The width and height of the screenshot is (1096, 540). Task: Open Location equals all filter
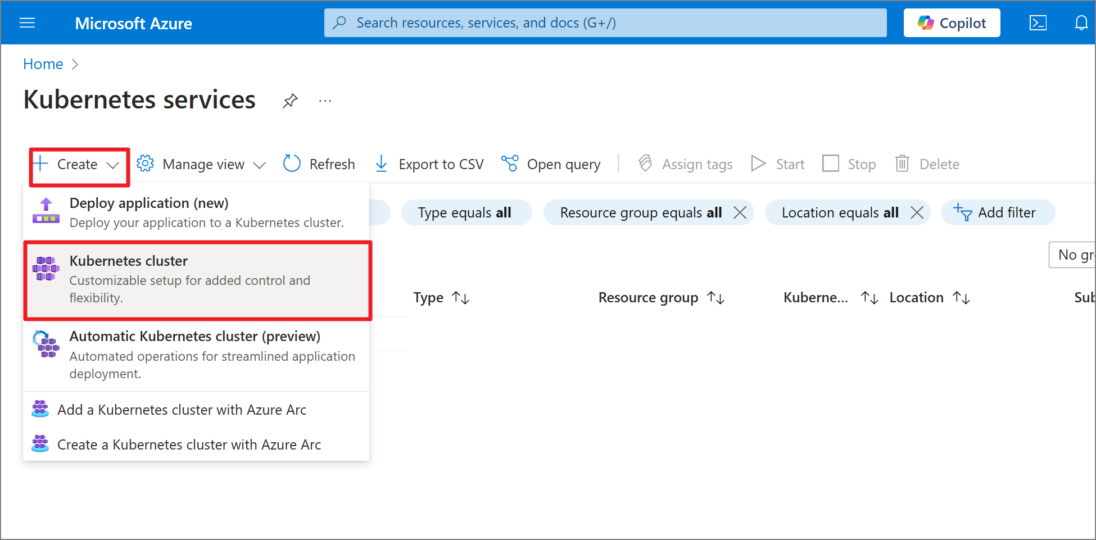tap(840, 212)
